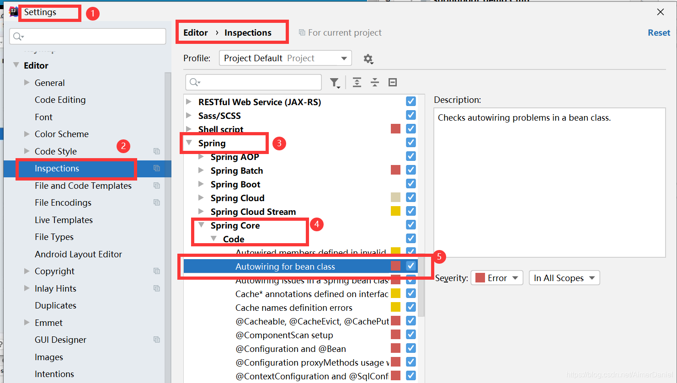
Task: Click the search magnifier in inspections search box
Action: (x=195, y=82)
